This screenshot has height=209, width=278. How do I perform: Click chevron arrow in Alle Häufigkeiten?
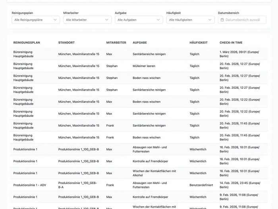pos(210,19)
